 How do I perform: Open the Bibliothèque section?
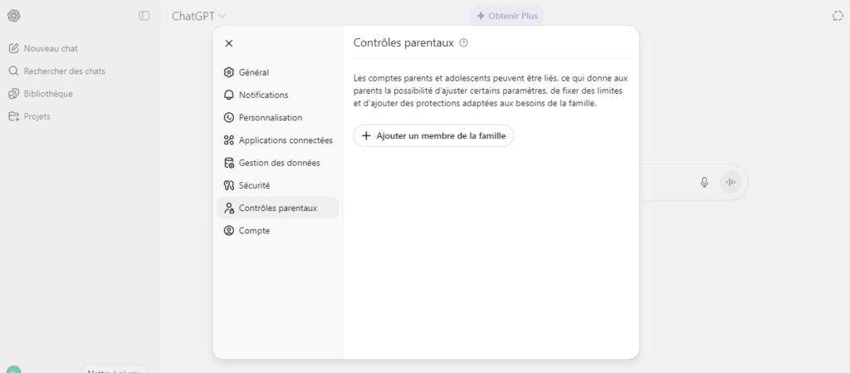click(48, 94)
